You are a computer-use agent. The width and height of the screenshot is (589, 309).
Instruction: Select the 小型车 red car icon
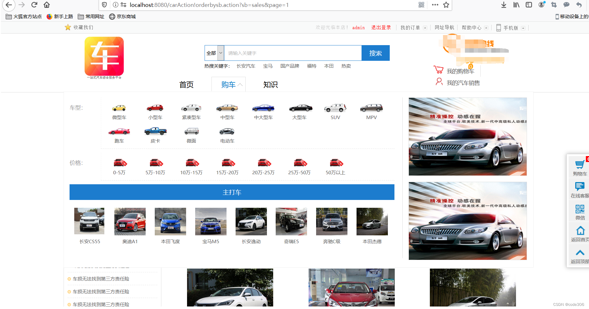155,108
